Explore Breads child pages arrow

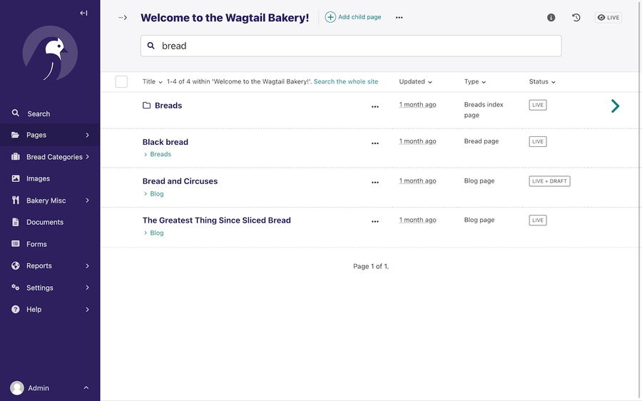point(615,106)
